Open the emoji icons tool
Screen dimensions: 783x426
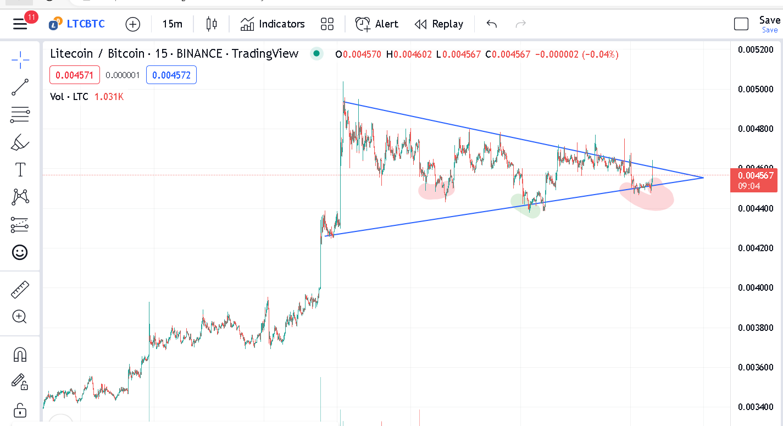(20, 252)
